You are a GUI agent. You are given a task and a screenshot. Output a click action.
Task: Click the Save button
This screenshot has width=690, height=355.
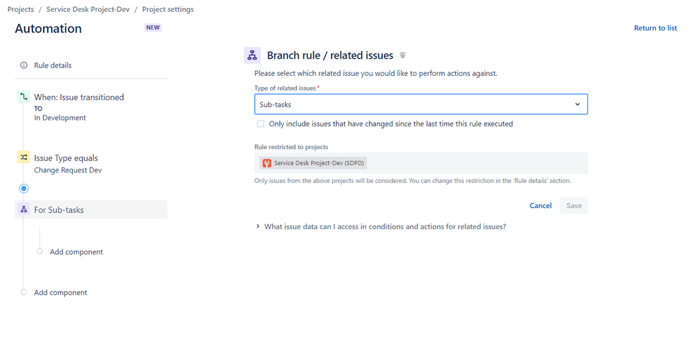point(574,205)
